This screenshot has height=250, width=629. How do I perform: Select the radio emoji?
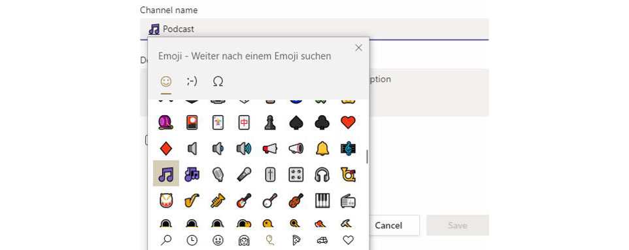click(x=348, y=201)
